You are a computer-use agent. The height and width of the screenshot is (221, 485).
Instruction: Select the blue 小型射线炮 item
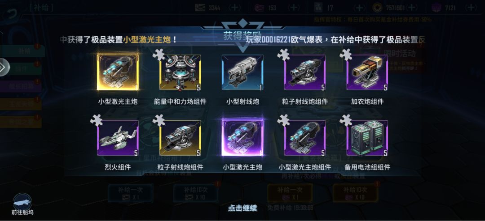[242, 72]
